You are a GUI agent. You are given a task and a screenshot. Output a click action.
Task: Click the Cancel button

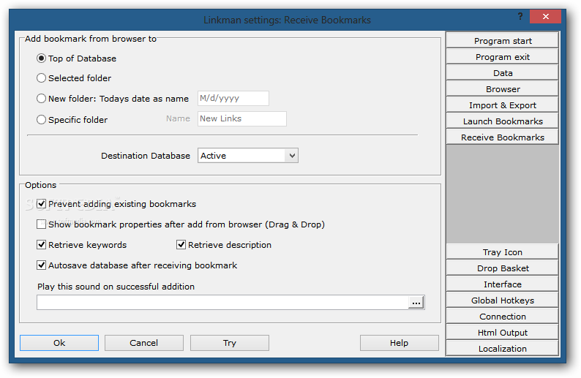point(143,343)
